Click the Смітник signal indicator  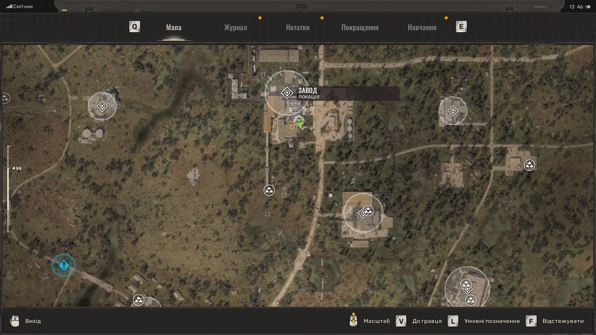coord(20,7)
